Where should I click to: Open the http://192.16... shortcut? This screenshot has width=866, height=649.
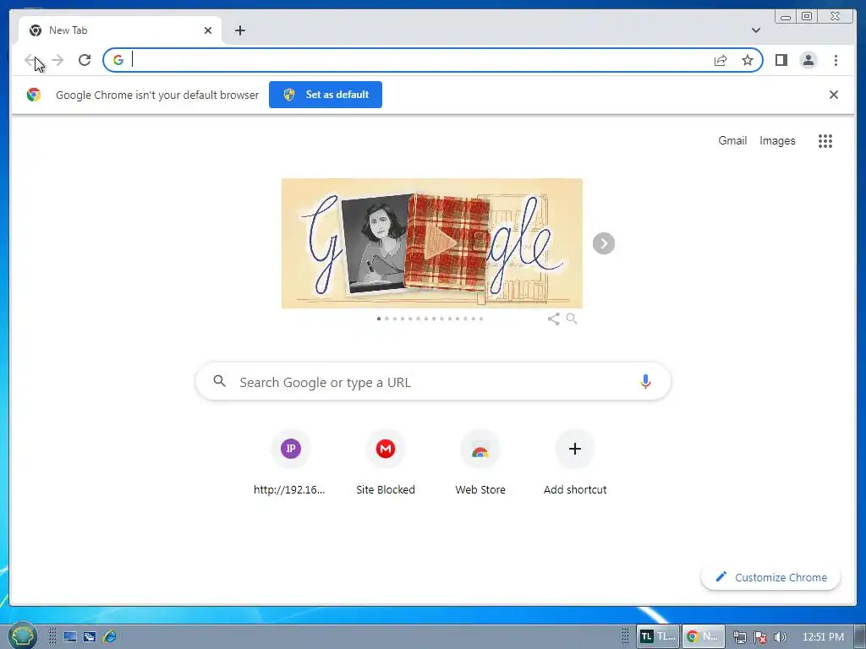pyautogui.click(x=290, y=464)
